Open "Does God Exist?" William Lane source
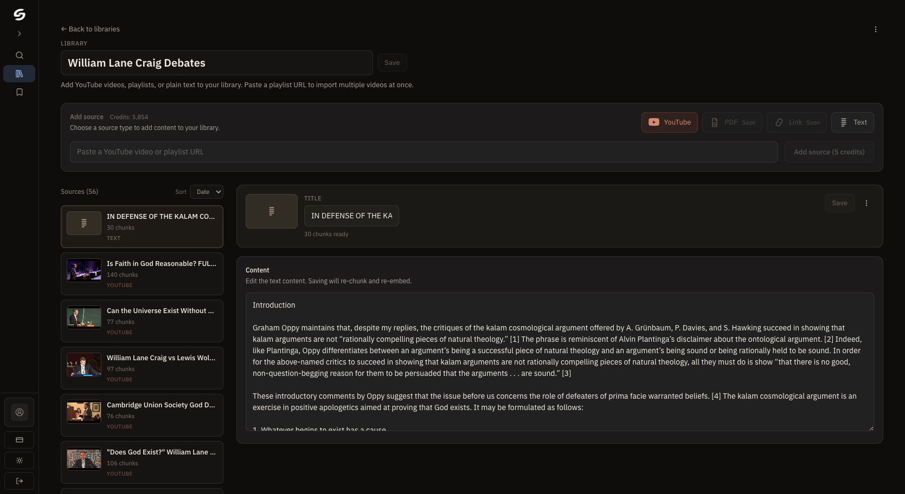Image resolution: width=905 pixels, height=494 pixels. (x=142, y=462)
